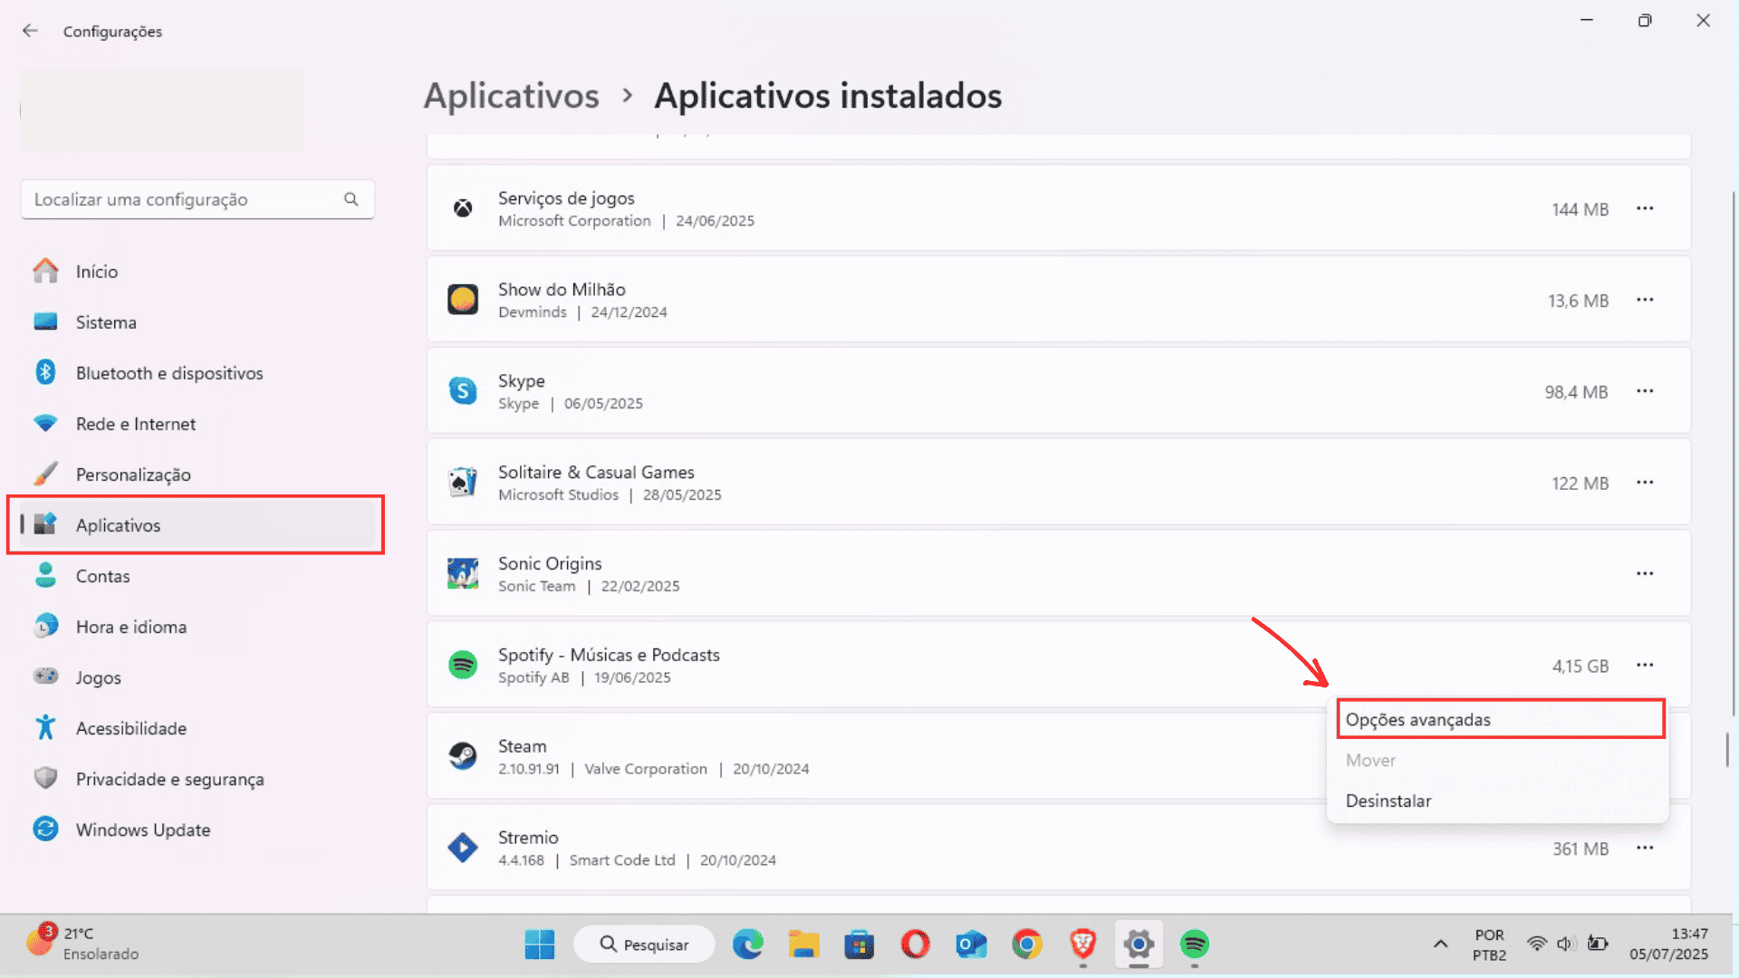Click the Xbox icon of Serviços de jogos

click(x=463, y=208)
